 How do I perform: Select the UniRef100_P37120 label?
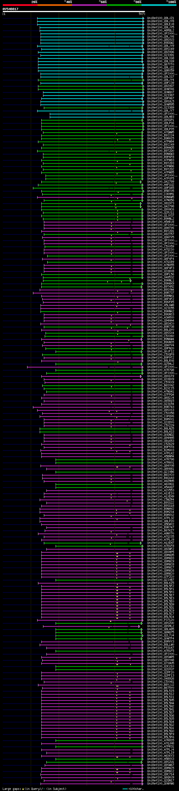coord(161,620)
